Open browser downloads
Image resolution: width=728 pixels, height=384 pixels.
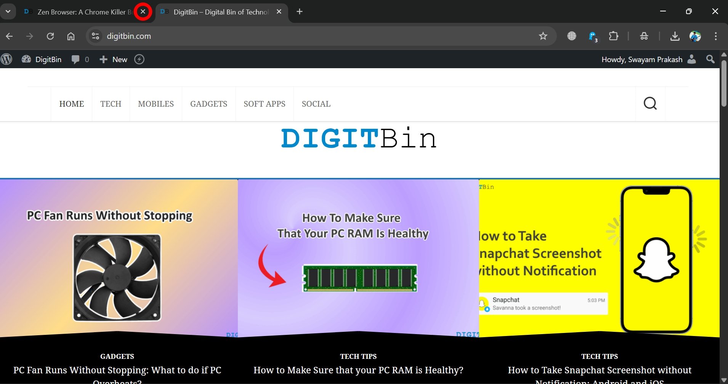(675, 36)
